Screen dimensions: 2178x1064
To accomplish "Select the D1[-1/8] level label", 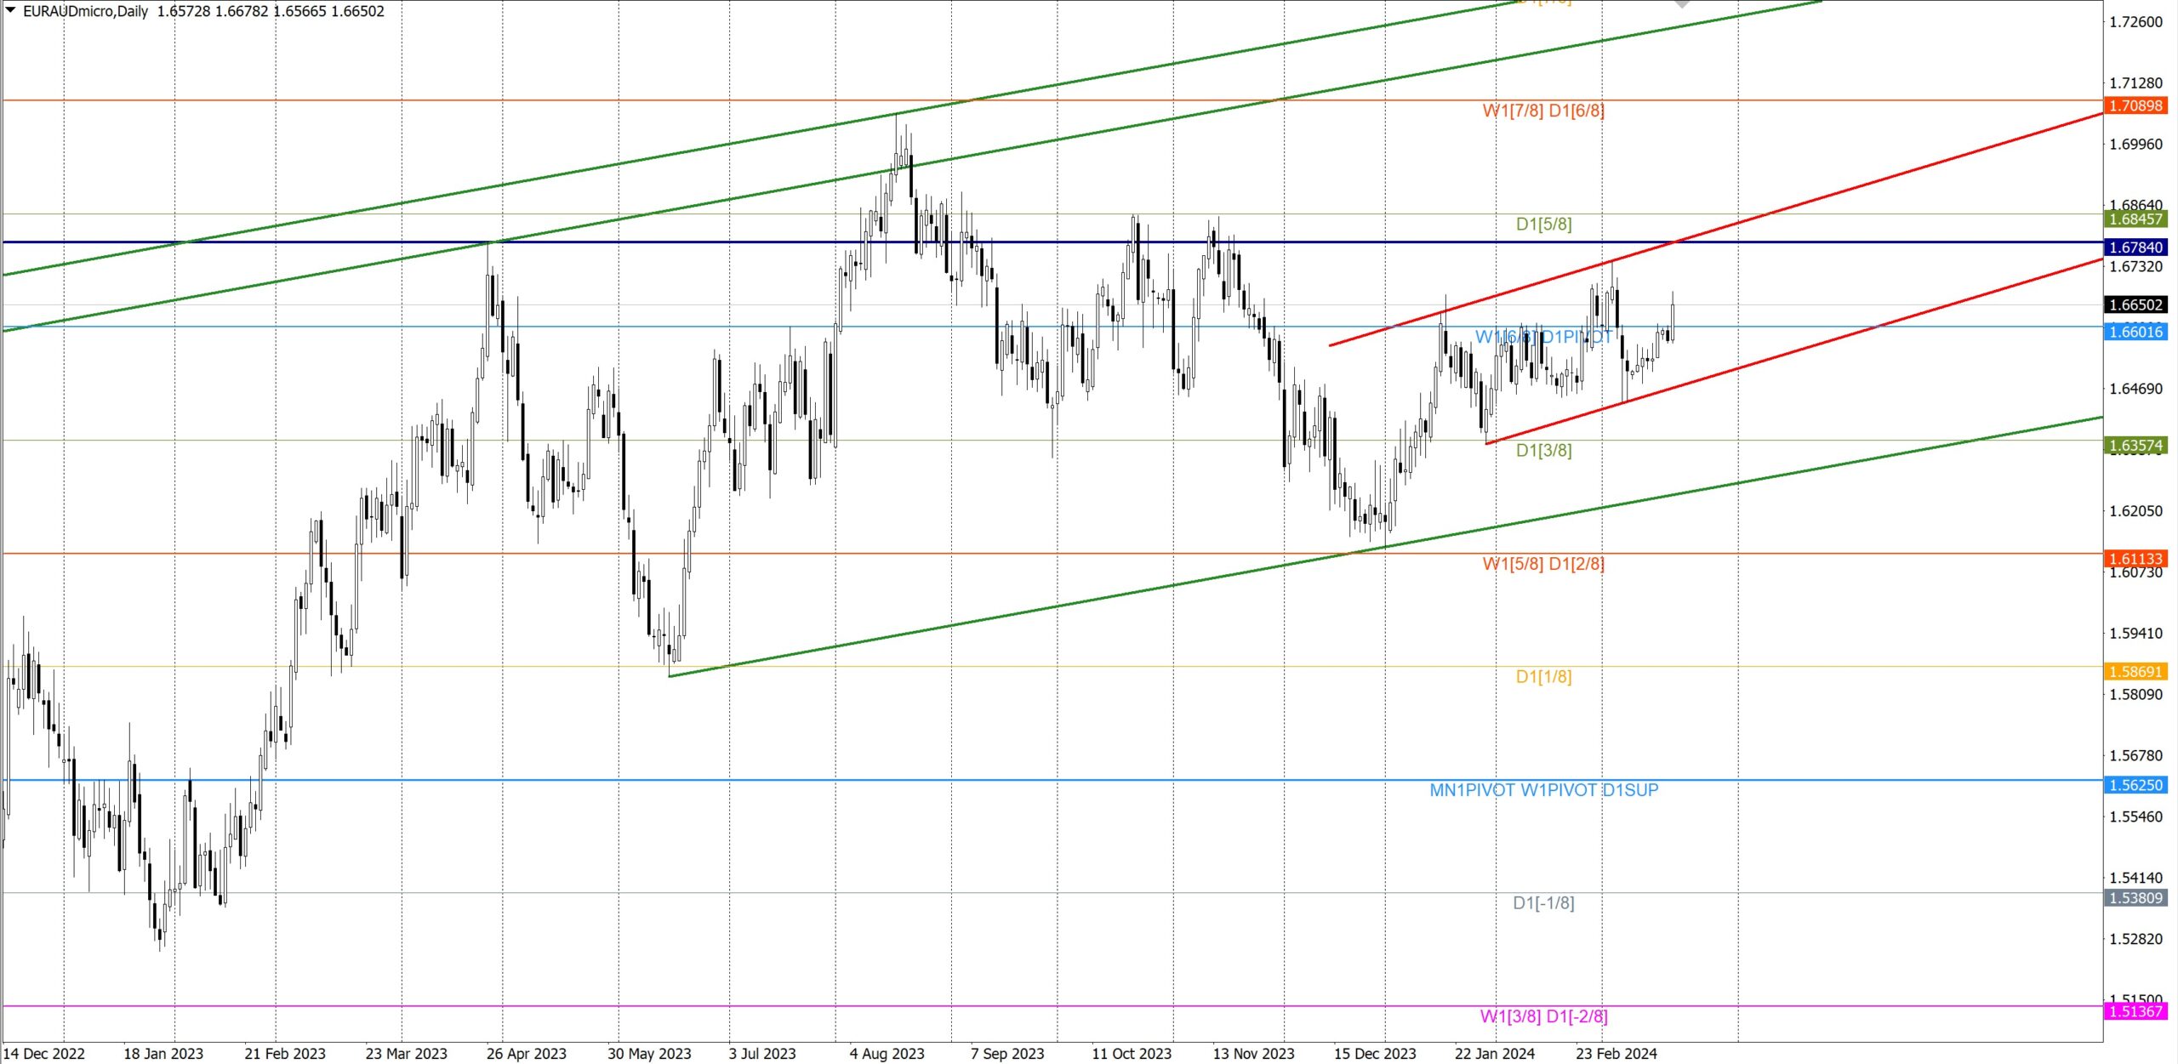I will coord(1543,903).
